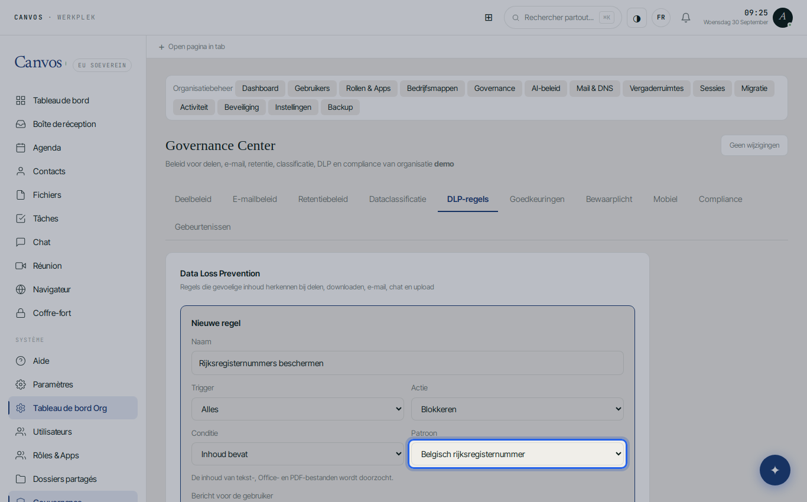
Task: Select the Goedkeuringen tab
Action: point(537,199)
